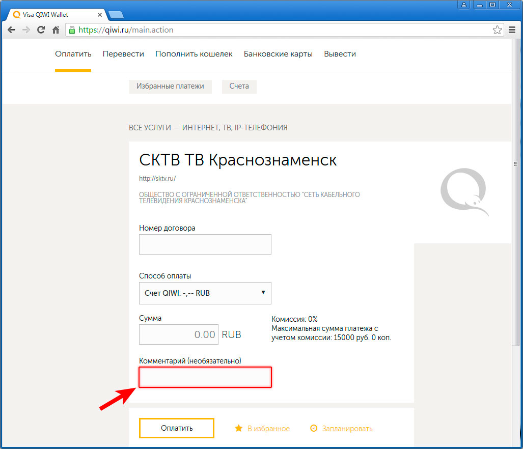Select the Оплатить navigation tab
Viewport: 523px width, 449px height.
[73, 54]
